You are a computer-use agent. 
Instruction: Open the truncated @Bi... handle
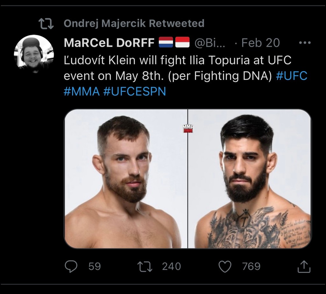210,43
